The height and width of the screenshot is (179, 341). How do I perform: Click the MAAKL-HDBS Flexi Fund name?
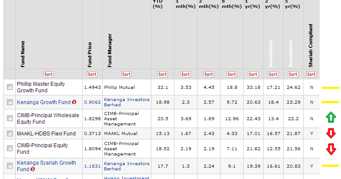coord(46,133)
